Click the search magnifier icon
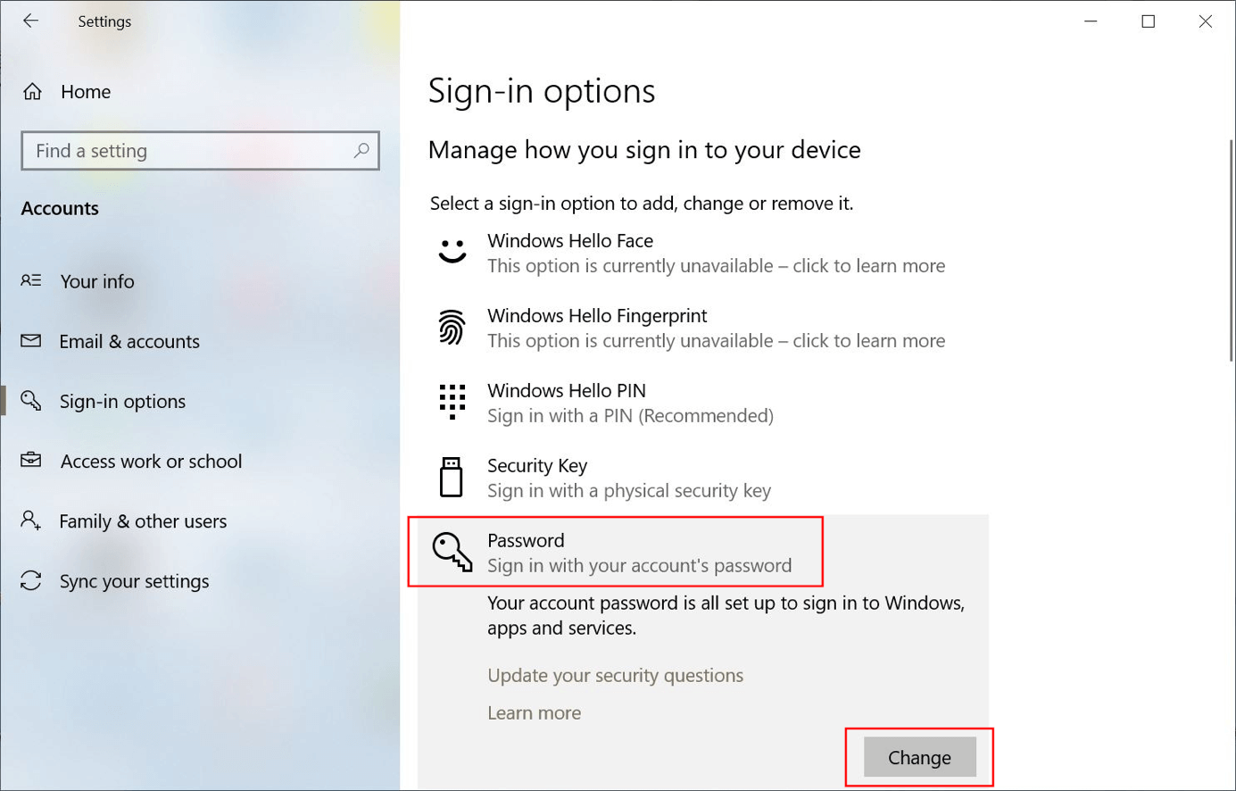Image resolution: width=1236 pixels, height=791 pixels. pyautogui.click(x=361, y=150)
